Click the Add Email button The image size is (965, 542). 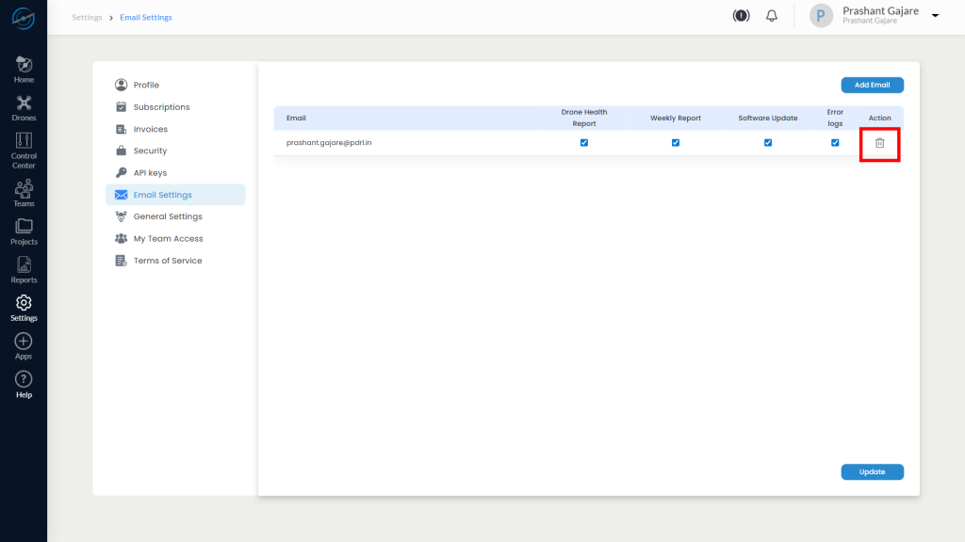(872, 85)
